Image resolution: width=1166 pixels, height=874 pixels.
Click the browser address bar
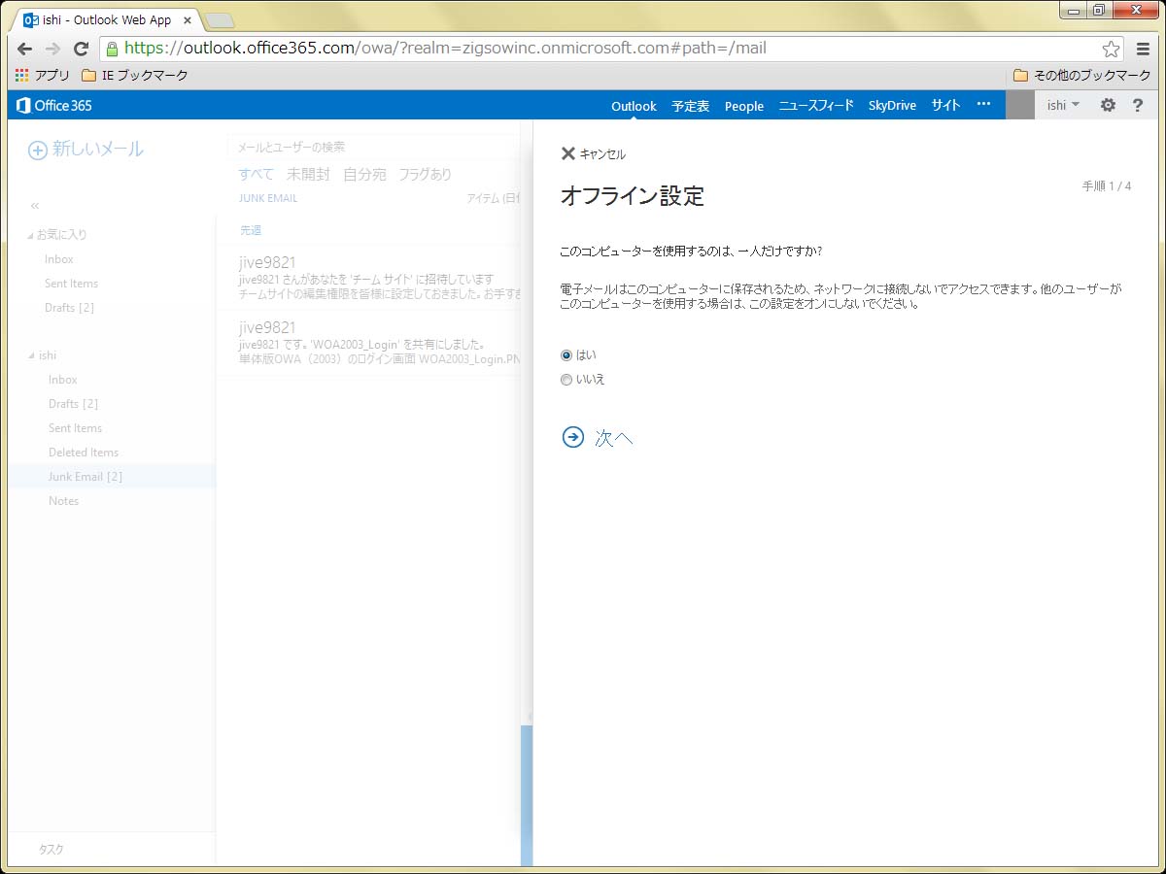pos(602,49)
